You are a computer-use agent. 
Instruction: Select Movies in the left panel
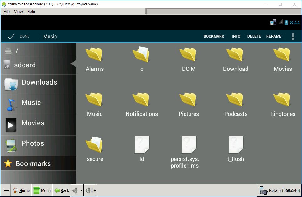click(33, 123)
